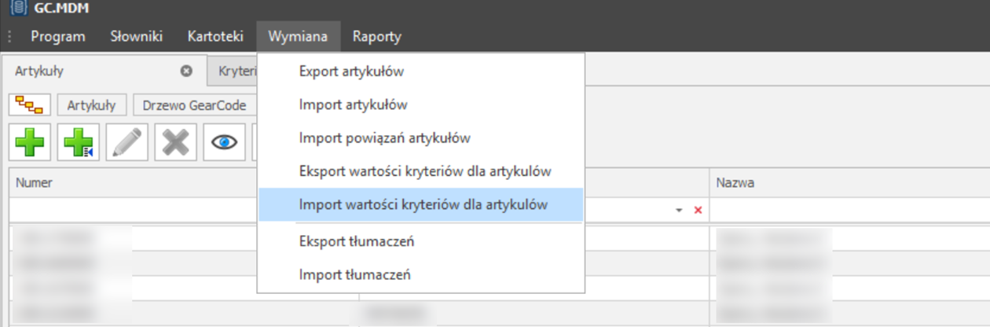990x327 pixels.
Task: Clear the filter with the red X
Action: [x=698, y=211]
